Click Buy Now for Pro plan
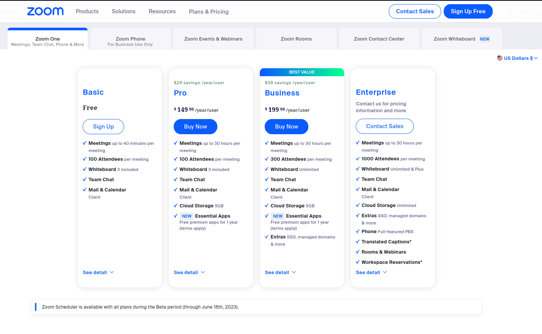The image size is (542, 334). (195, 127)
